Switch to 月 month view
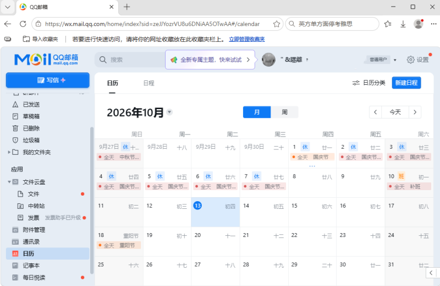The width and height of the screenshot is (440, 286). click(x=257, y=112)
